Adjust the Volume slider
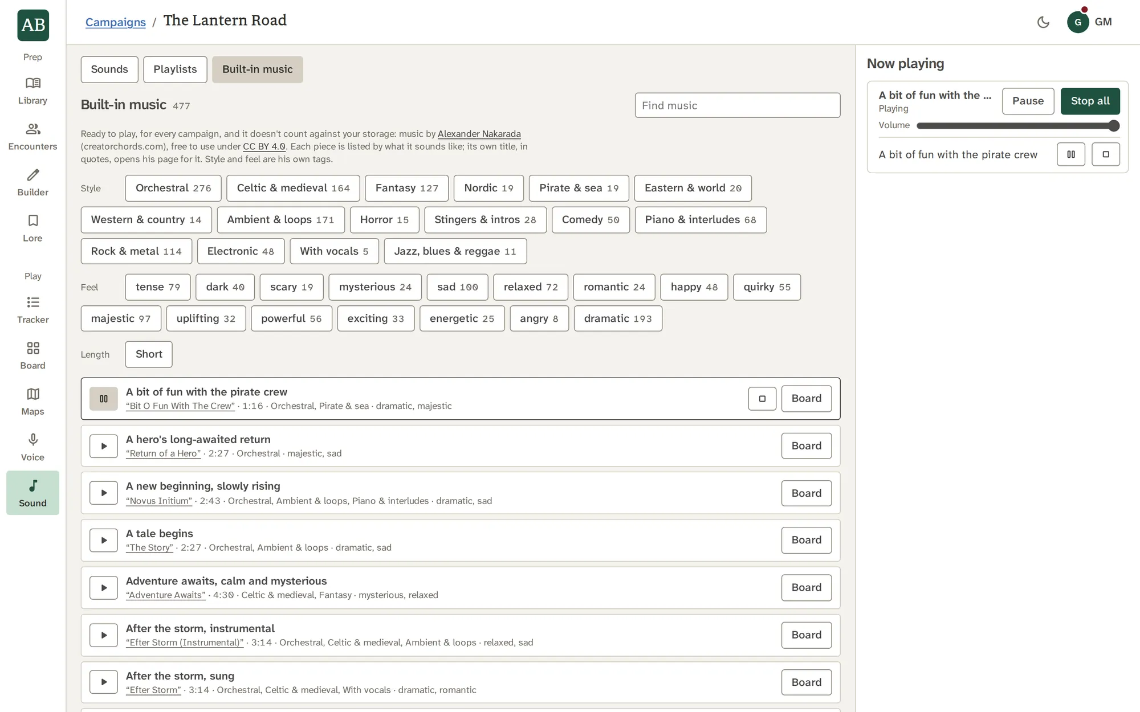1140x712 pixels. click(x=1018, y=126)
